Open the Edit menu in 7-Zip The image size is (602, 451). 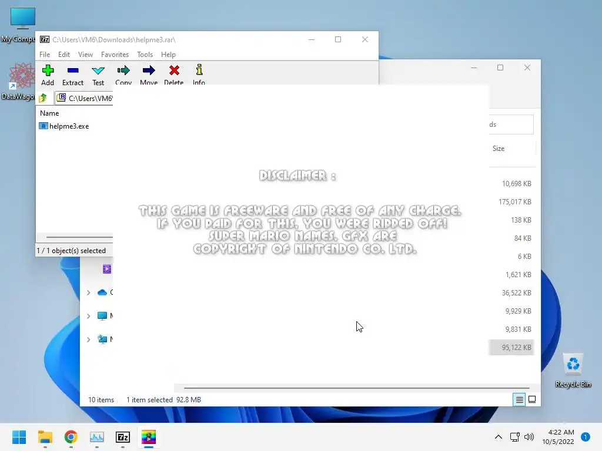tap(63, 55)
